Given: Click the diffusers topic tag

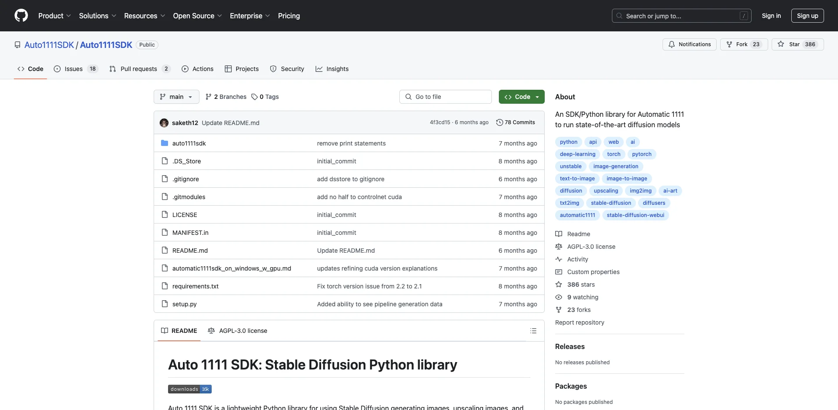Looking at the screenshot, I should 654,203.
